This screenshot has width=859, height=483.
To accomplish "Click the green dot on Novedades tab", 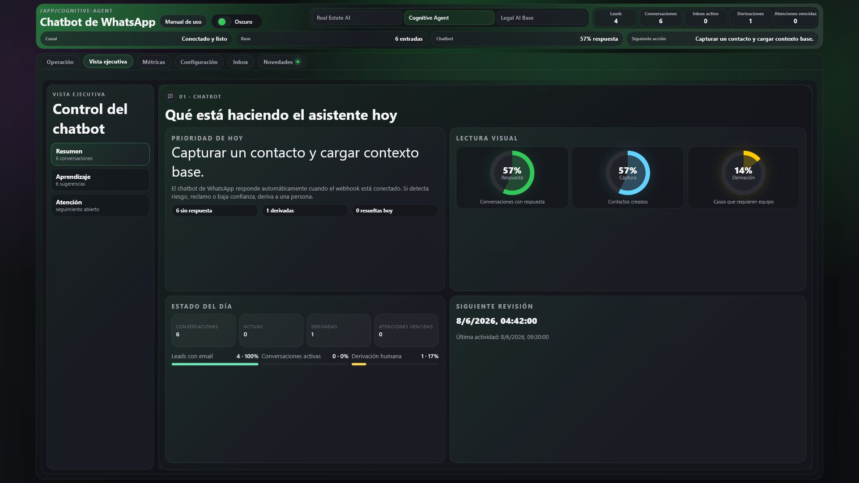I will tap(298, 62).
